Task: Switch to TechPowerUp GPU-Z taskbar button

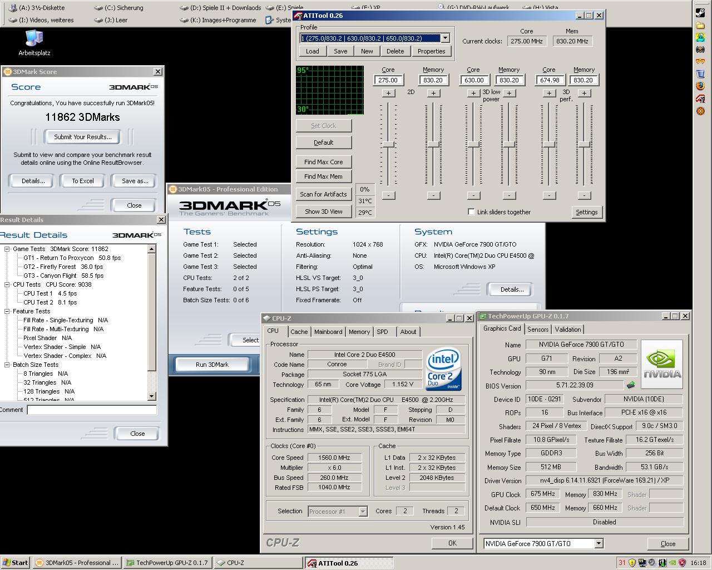Action: (168, 563)
